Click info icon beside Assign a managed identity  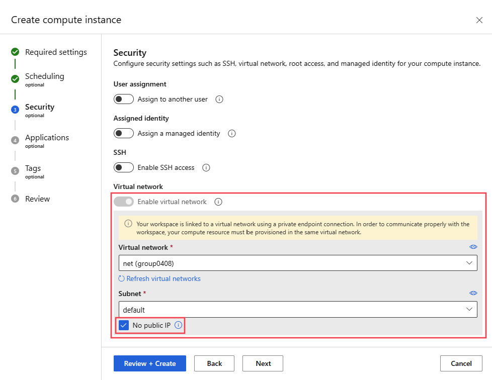(x=232, y=134)
